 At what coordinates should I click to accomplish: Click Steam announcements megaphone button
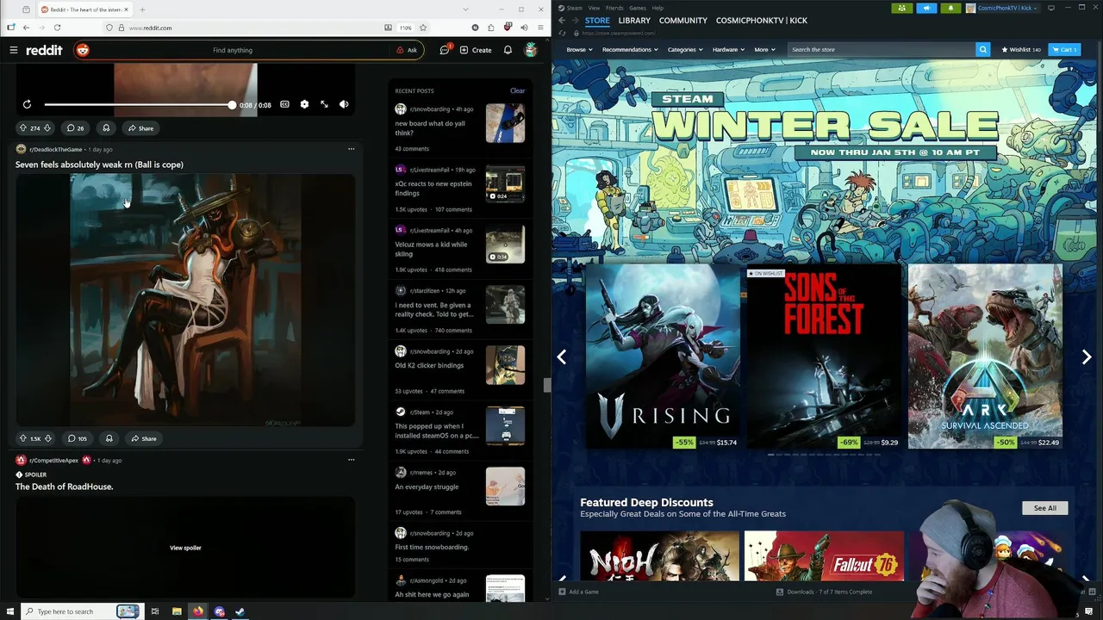pos(926,8)
